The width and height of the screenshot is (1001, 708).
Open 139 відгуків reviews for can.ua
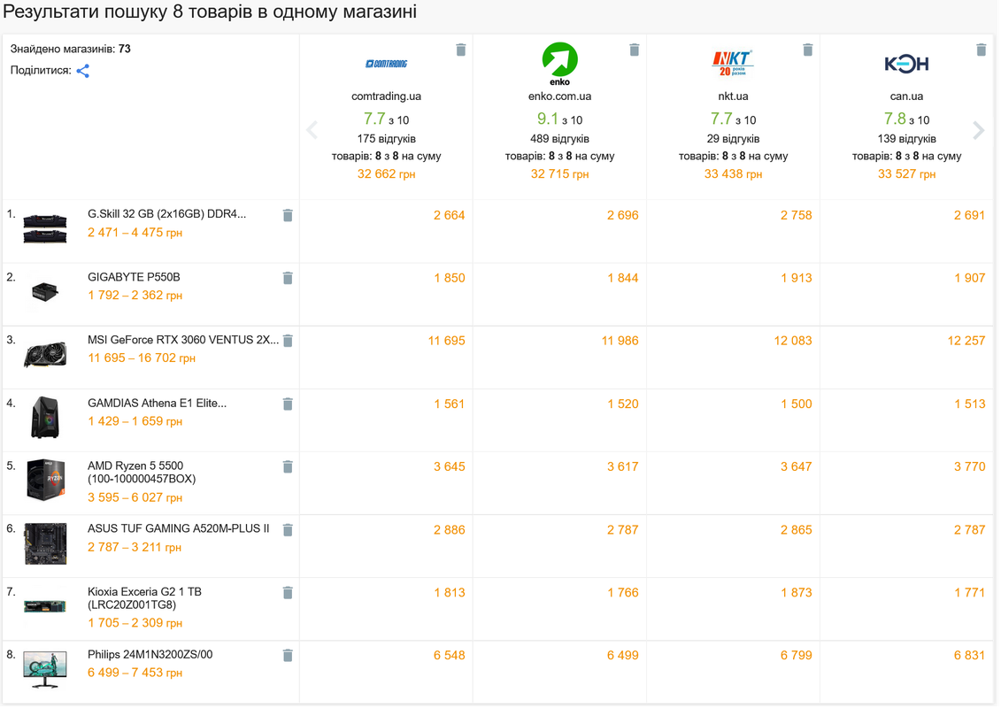click(907, 139)
